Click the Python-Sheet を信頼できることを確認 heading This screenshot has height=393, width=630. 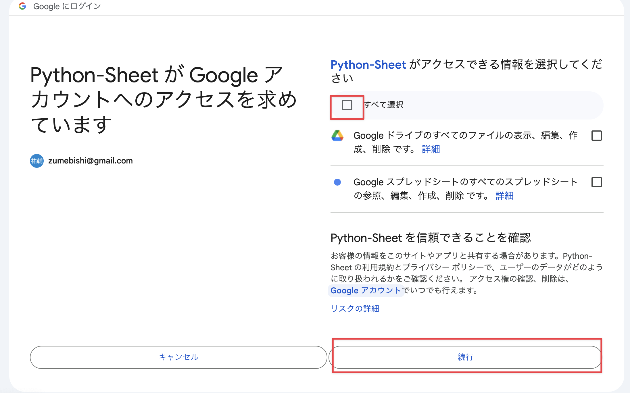[x=431, y=238]
